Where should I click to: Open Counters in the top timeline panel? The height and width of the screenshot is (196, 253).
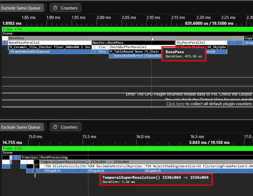65,8
